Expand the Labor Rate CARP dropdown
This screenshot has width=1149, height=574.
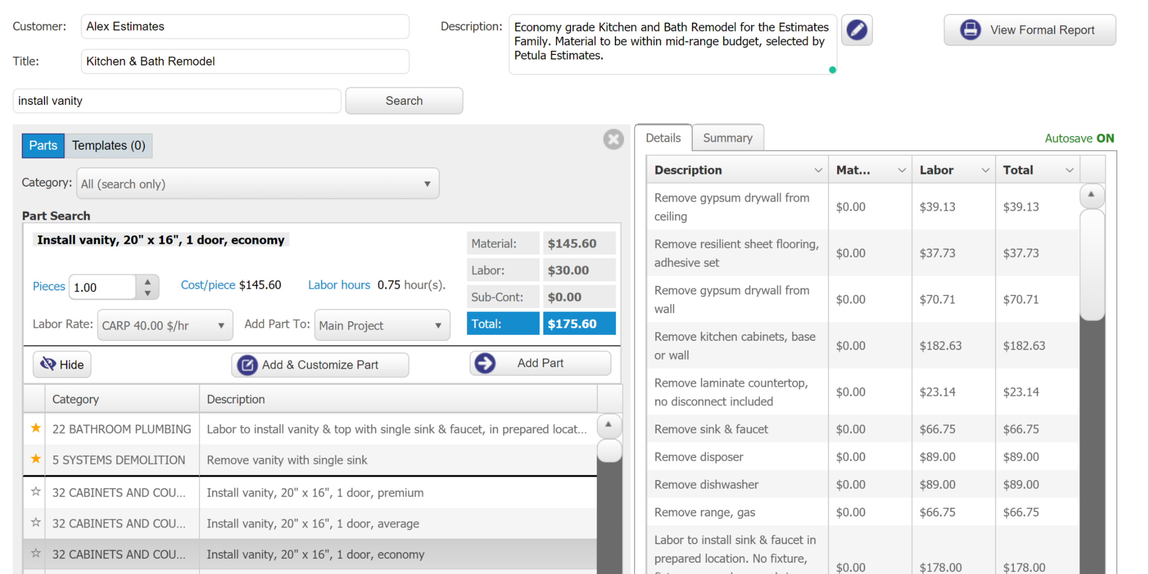[x=165, y=325]
